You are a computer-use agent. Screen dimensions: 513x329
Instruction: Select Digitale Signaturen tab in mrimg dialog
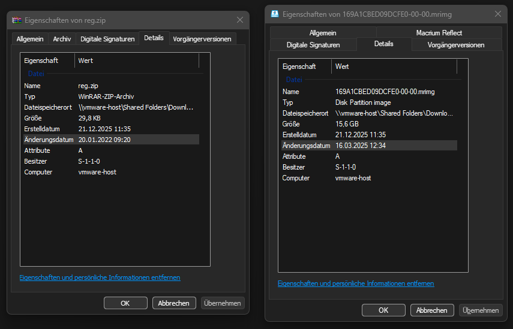click(313, 45)
